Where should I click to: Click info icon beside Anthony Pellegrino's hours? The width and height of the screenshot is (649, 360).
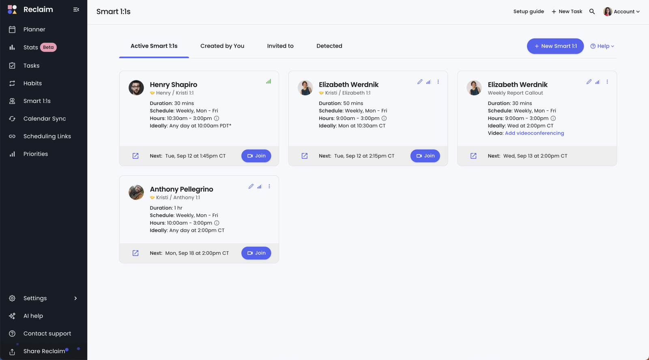217,223
